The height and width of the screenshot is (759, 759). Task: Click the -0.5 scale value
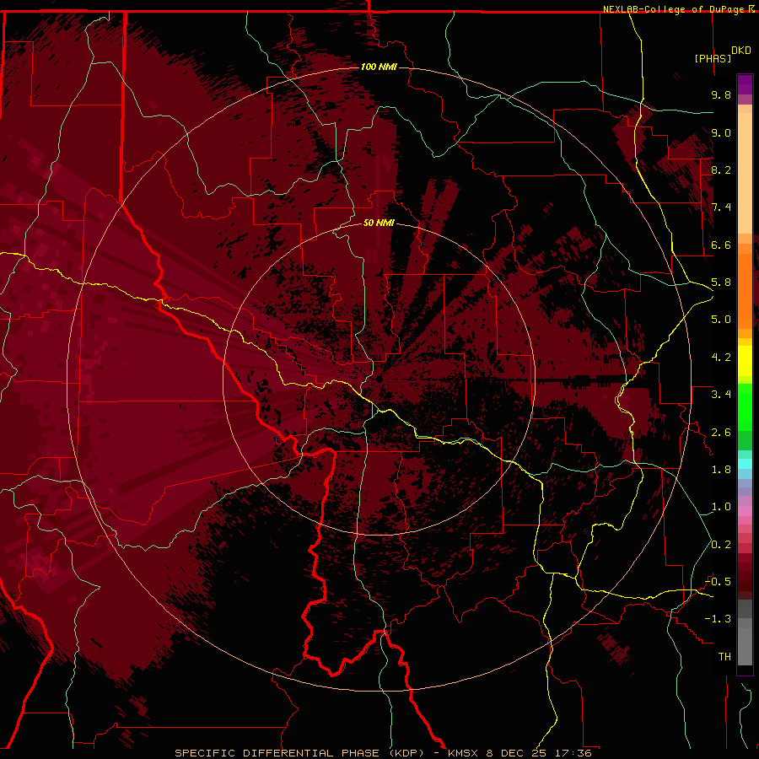point(718,582)
